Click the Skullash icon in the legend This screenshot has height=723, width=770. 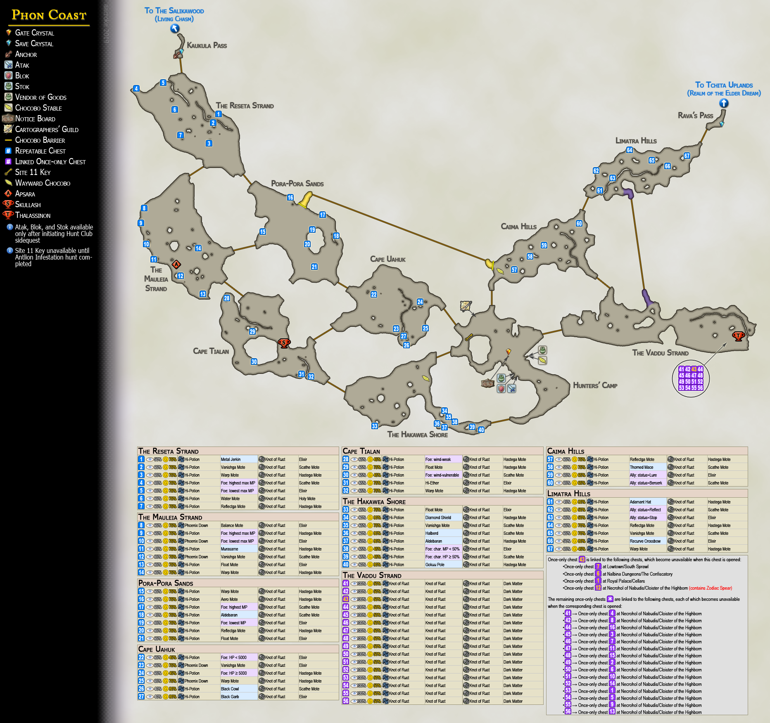click(x=8, y=204)
